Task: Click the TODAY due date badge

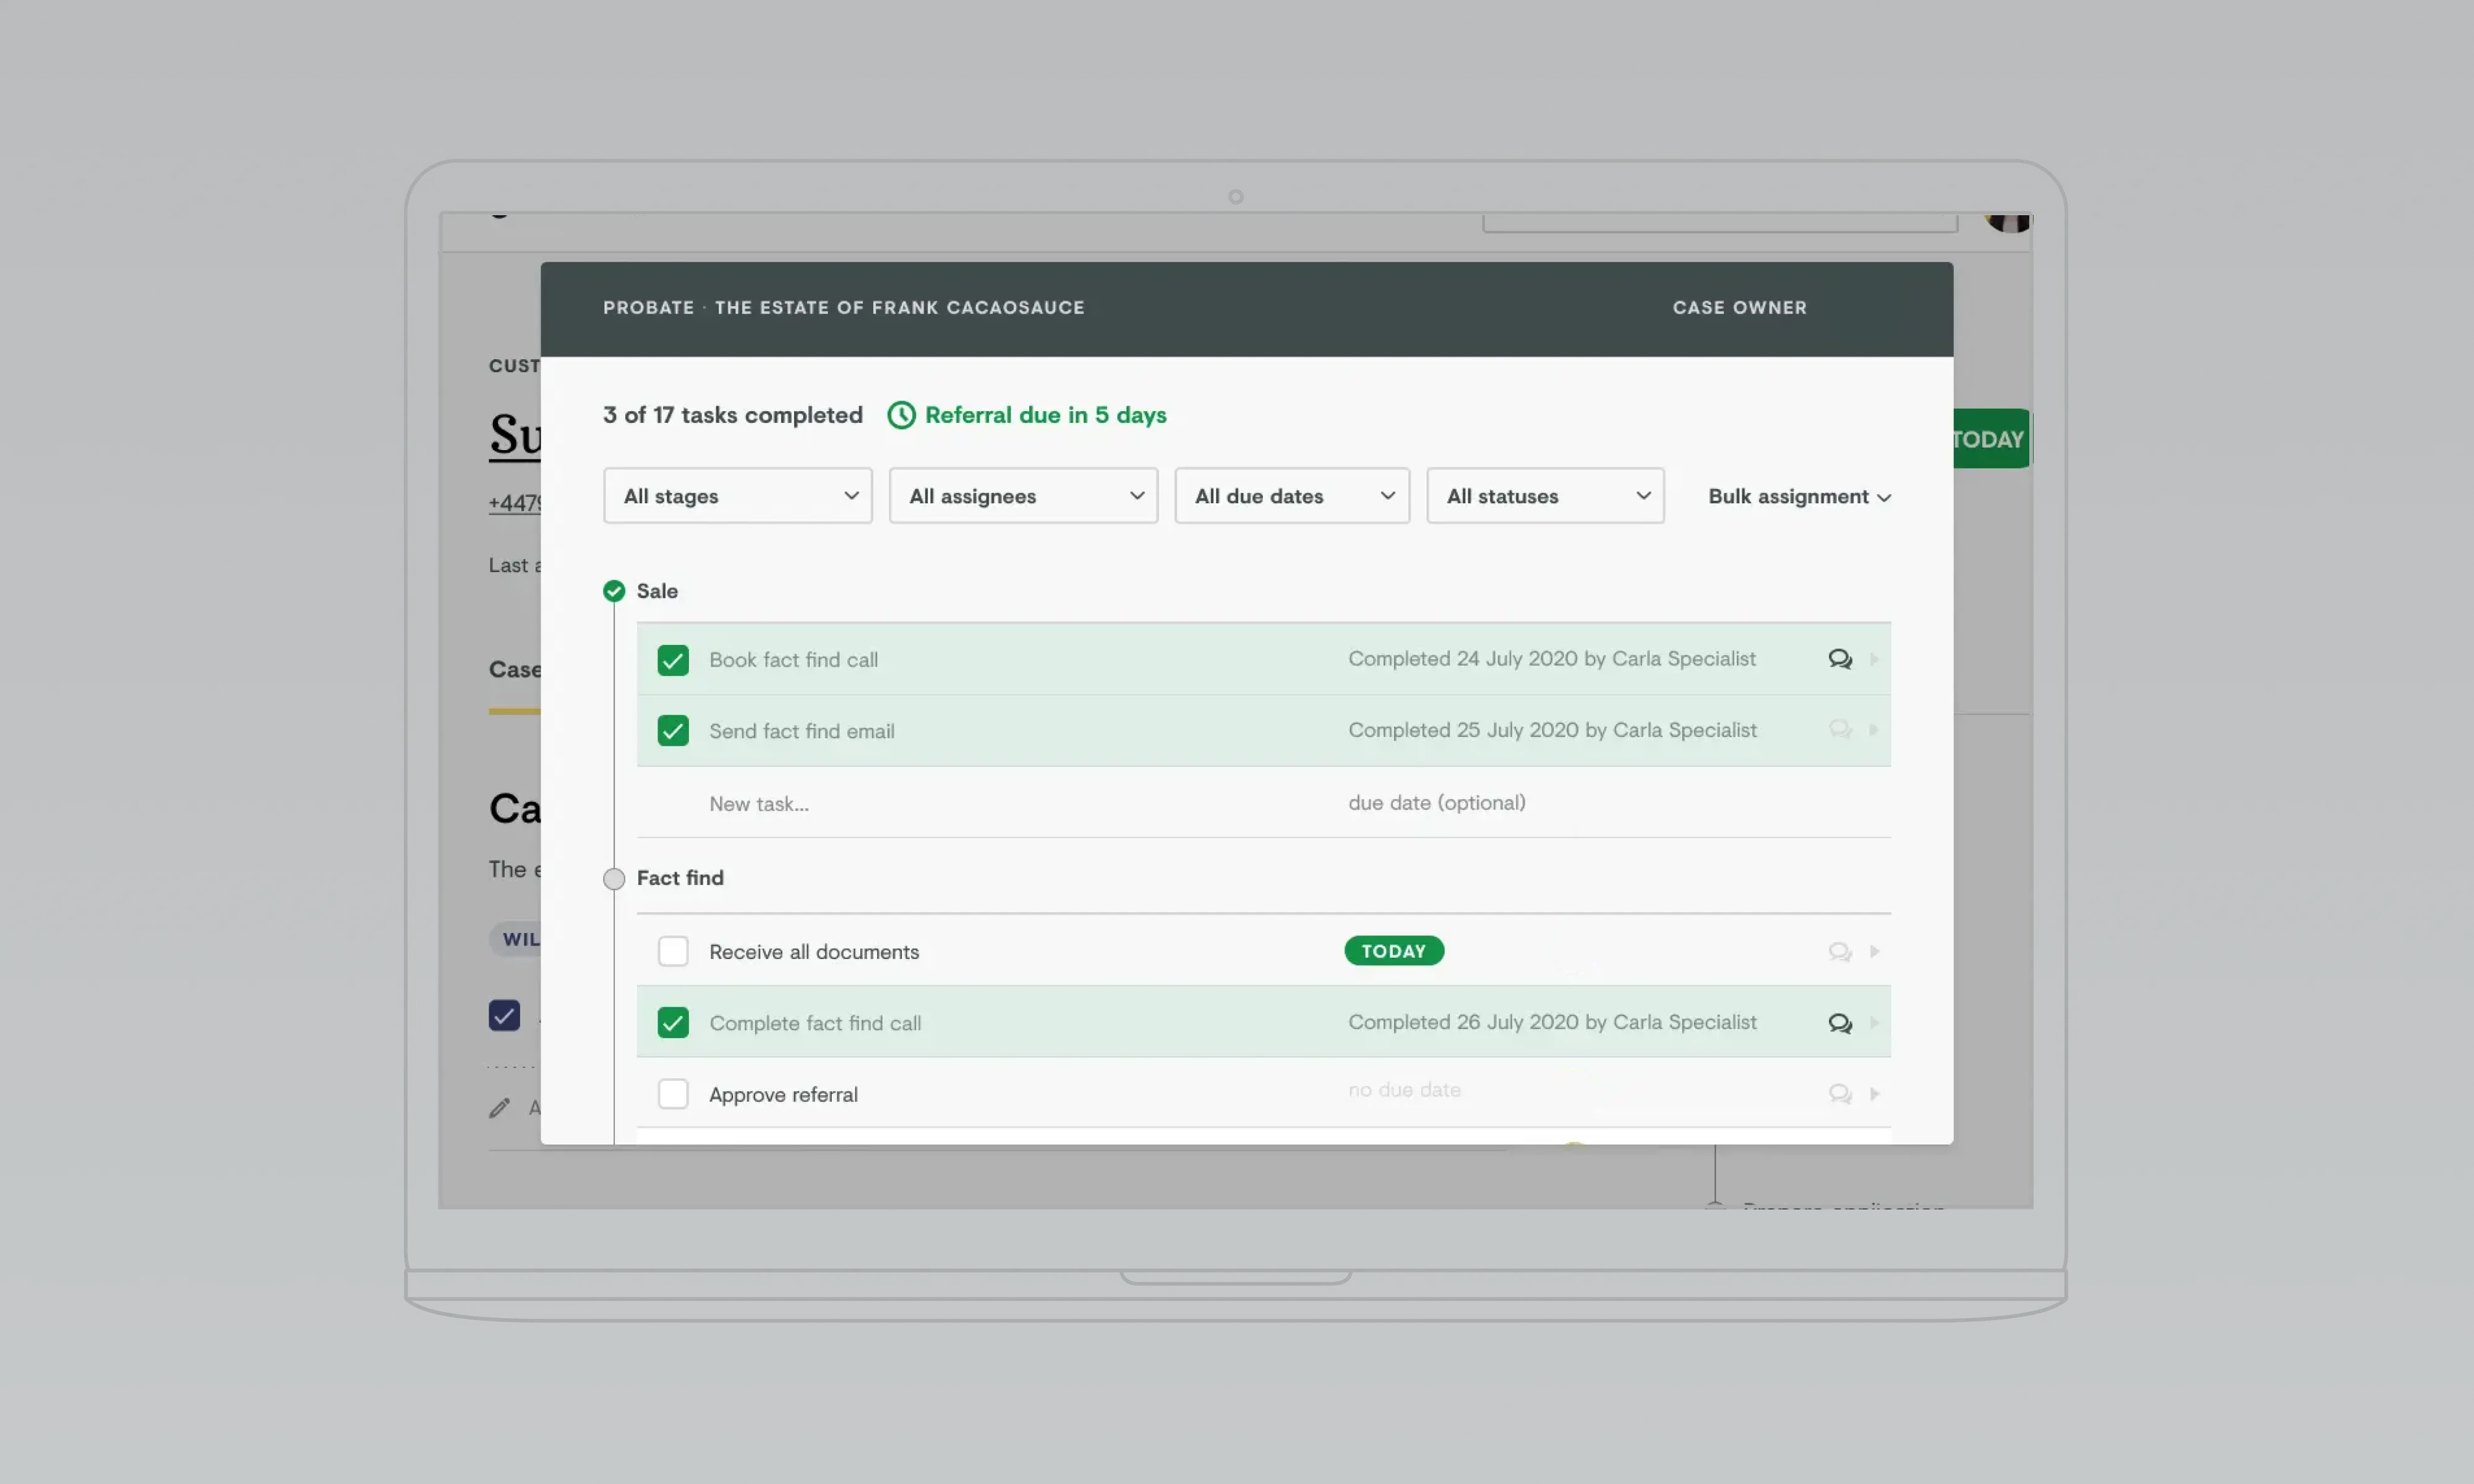Action: point(1394,950)
